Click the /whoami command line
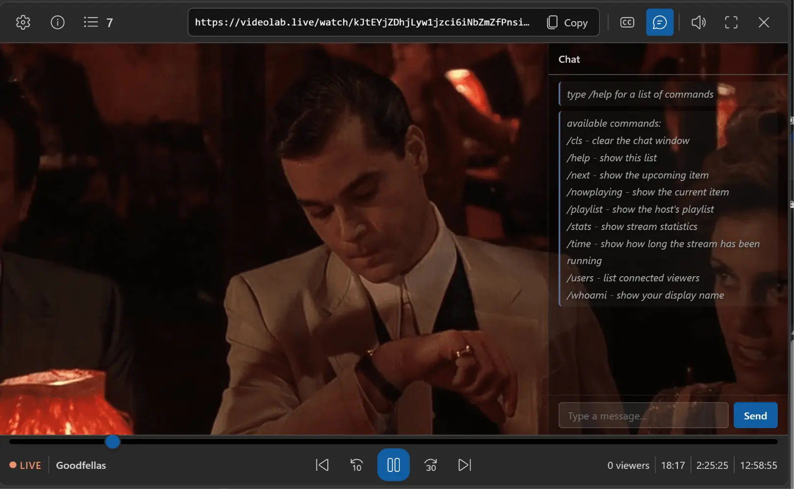794x489 pixels. pos(645,295)
